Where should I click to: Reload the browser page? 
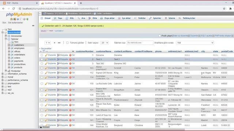click(14, 9)
